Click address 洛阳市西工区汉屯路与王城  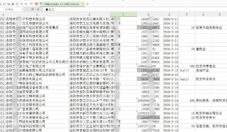[x=90, y=23]
